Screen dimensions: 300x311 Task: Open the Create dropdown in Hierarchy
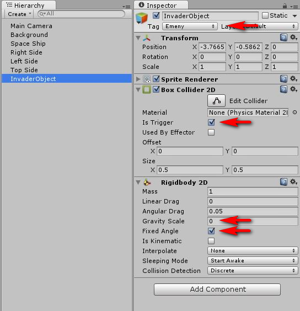[x=19, y=14]
